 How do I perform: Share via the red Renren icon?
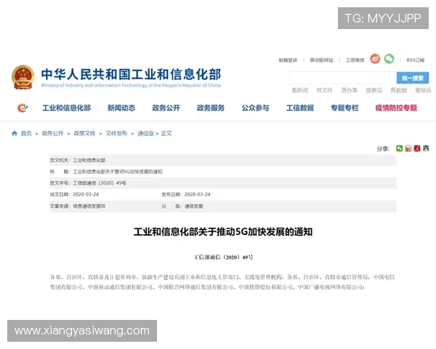pos(417,148)
